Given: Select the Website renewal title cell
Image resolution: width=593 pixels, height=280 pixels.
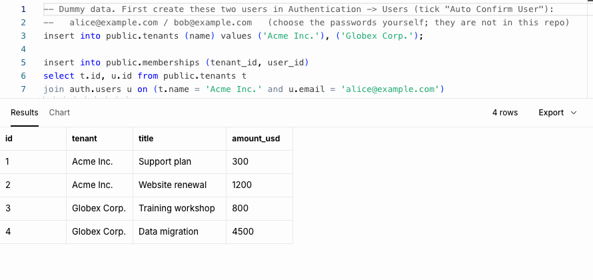Looking at the screenshot, I should [180, 185].
